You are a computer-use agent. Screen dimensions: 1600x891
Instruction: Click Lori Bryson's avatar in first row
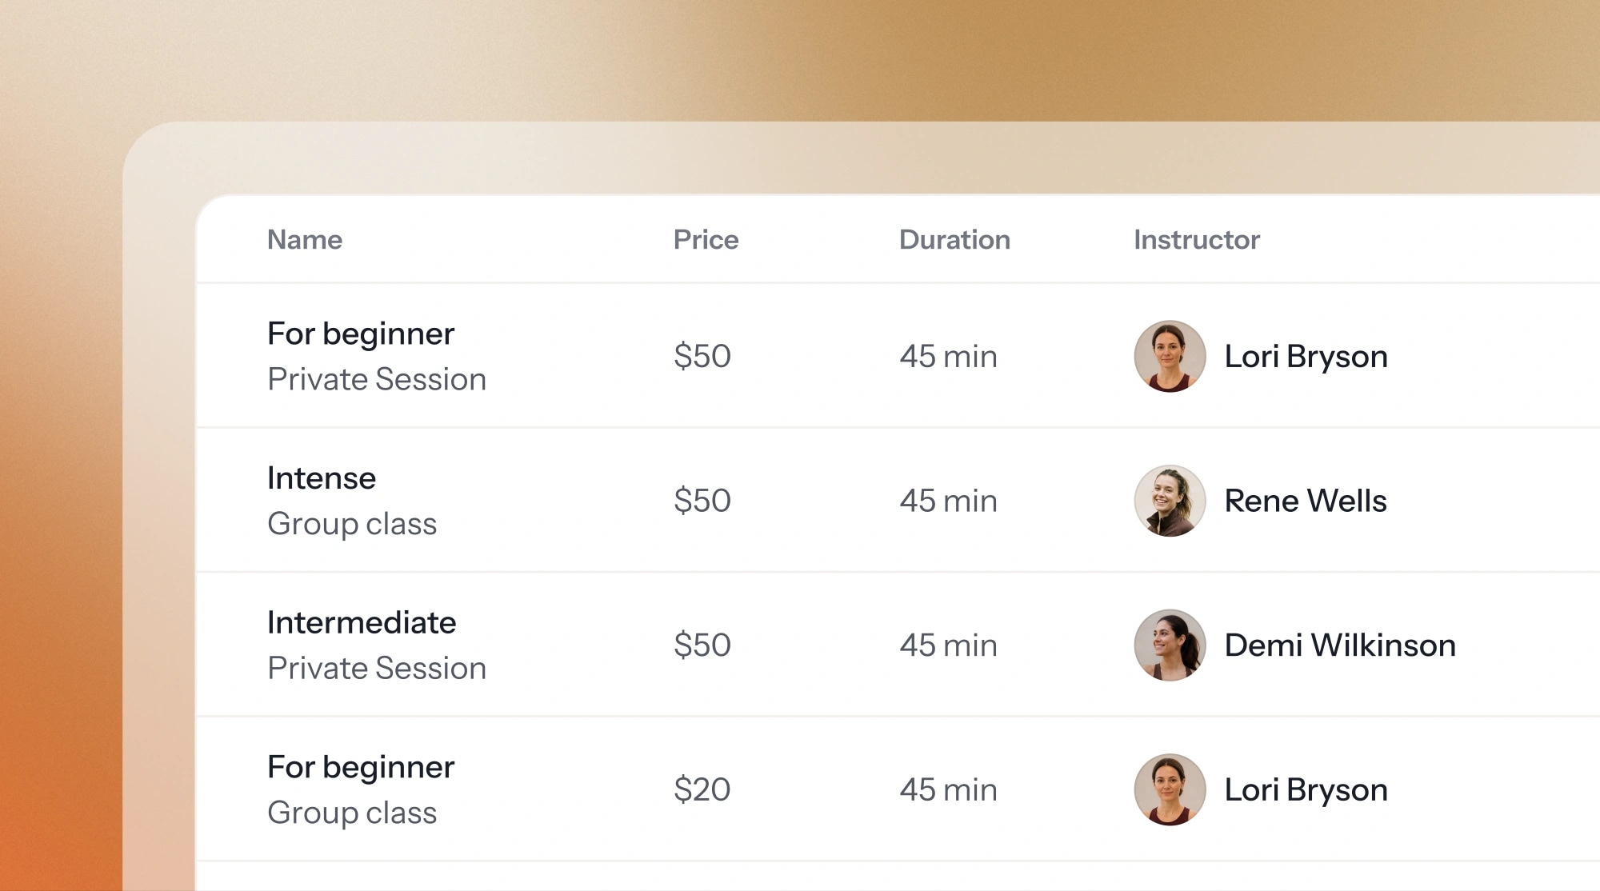pyautogui.click(x=1170, y=356)
